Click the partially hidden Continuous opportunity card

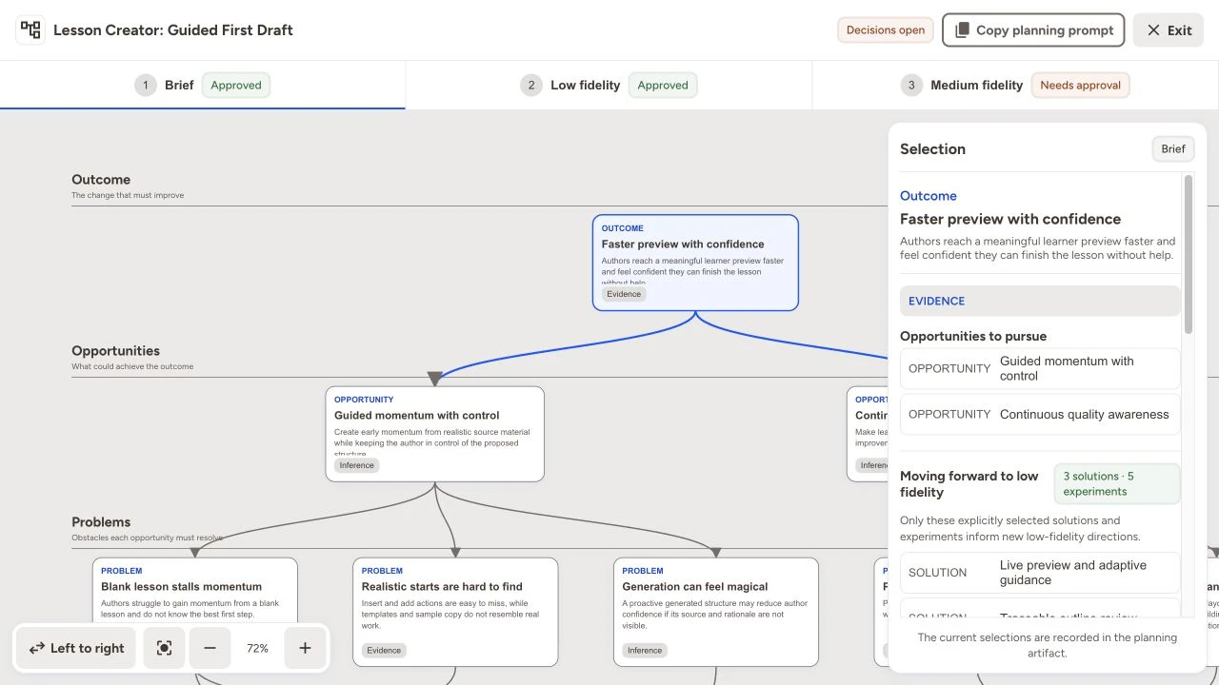coord(868,434)
